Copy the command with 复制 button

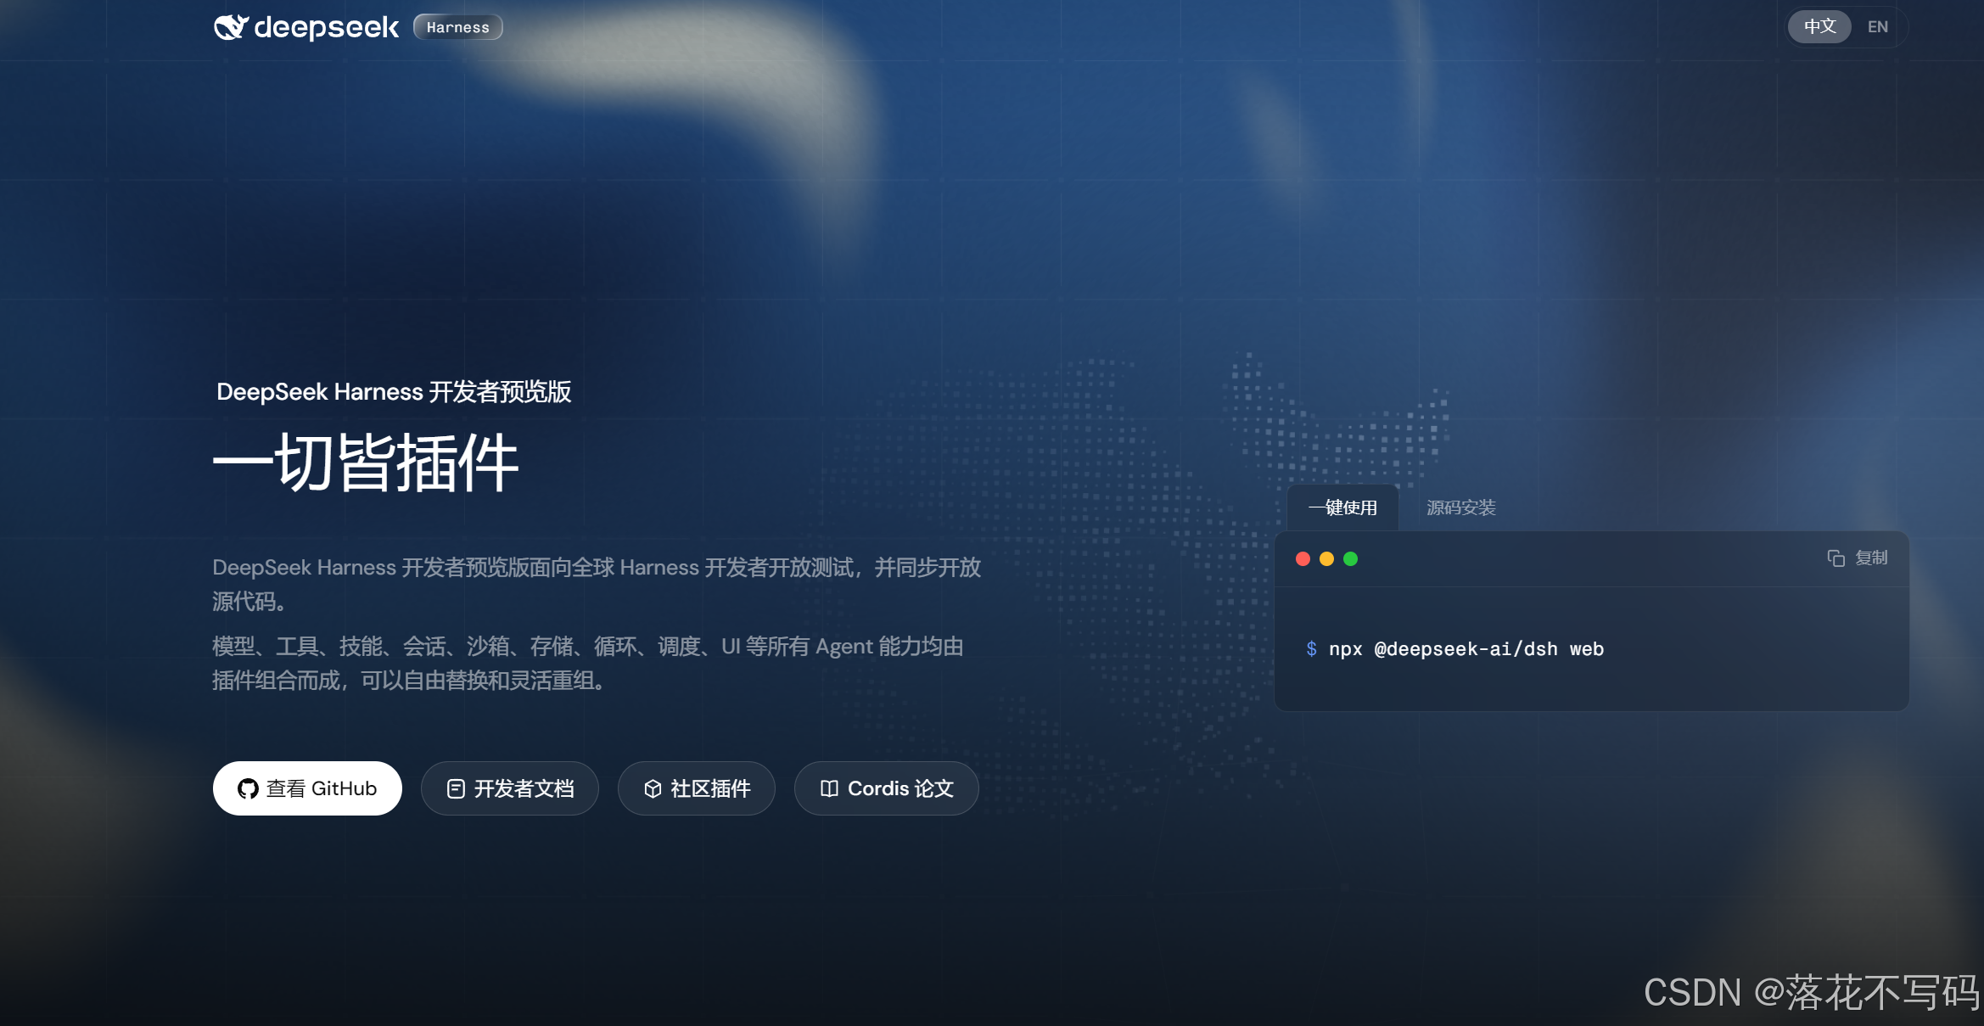pos(1858,558)
